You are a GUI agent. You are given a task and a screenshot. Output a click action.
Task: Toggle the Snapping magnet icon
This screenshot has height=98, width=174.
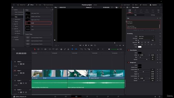[x=61, y=49]
